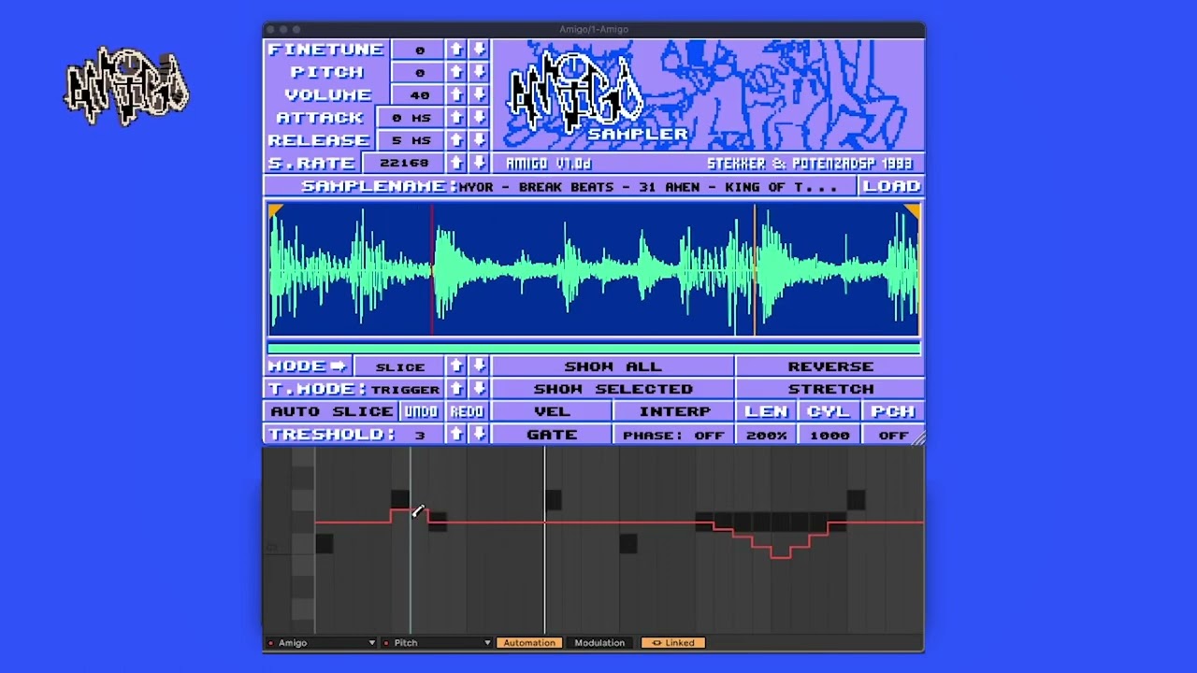This screenshot has width=1197, height=673.
Task: Redo the auto slice
Action: coord(467,411)
